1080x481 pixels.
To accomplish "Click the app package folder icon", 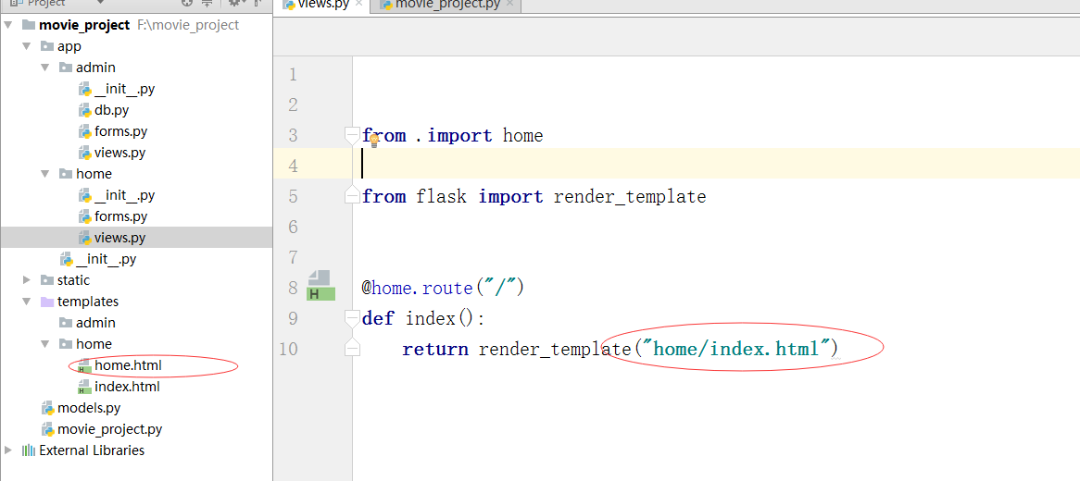I will tap(47, 46).
